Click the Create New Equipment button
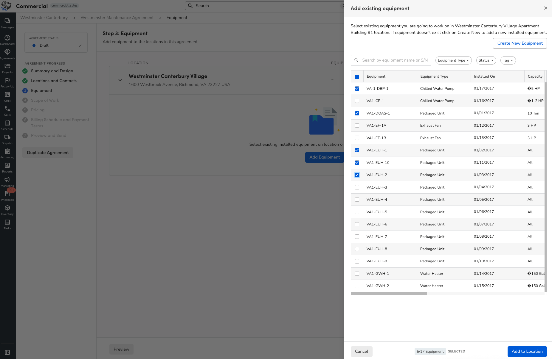The image size is (552, 359). [520, 43]
